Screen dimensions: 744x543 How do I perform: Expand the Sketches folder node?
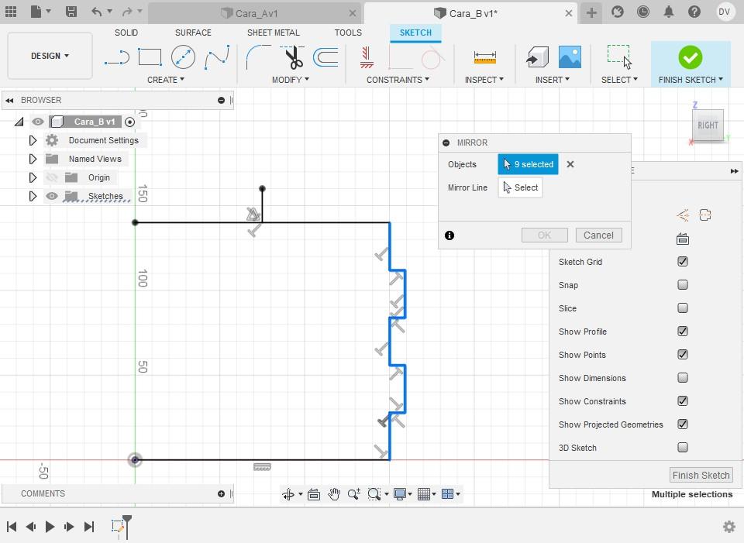tap(33, 196)
